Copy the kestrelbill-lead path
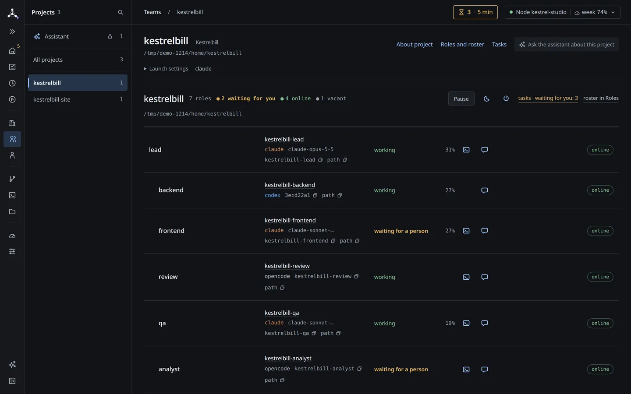 (x=345, y=160)
